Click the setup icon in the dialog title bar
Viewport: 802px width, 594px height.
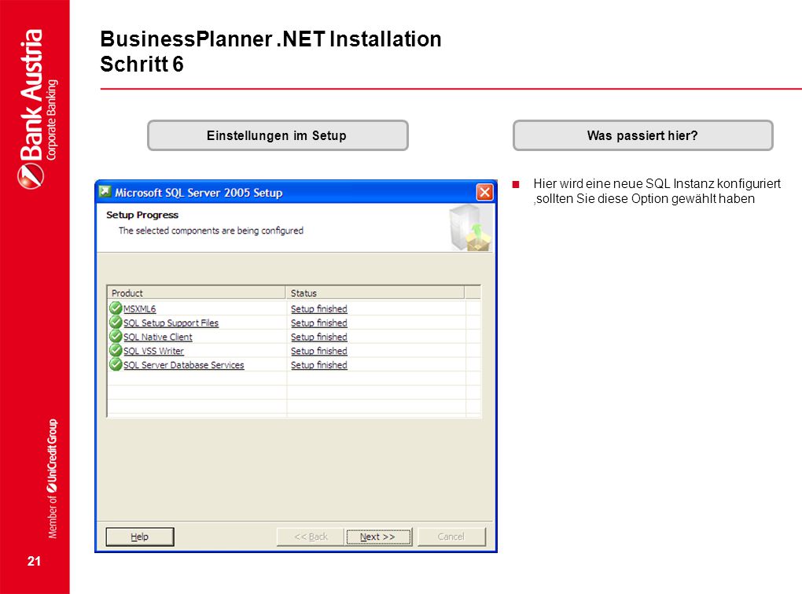tap(105, 192)
